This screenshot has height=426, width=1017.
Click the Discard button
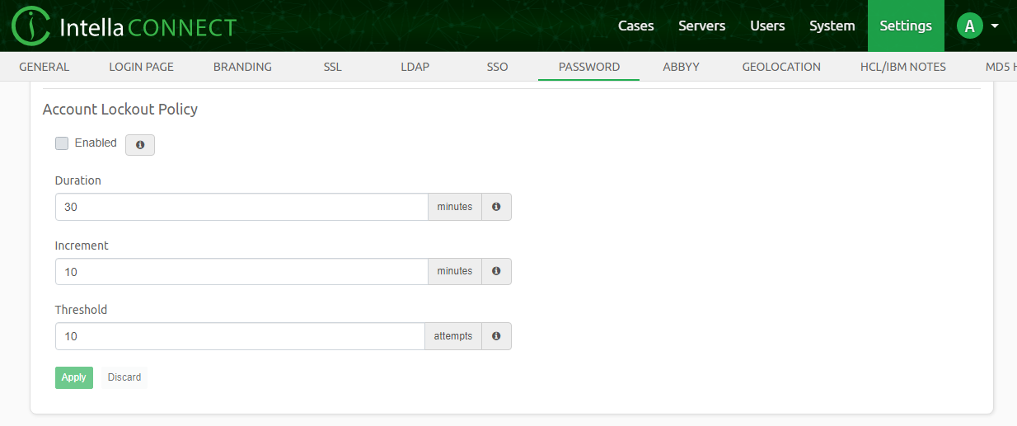tap(124, 377)
